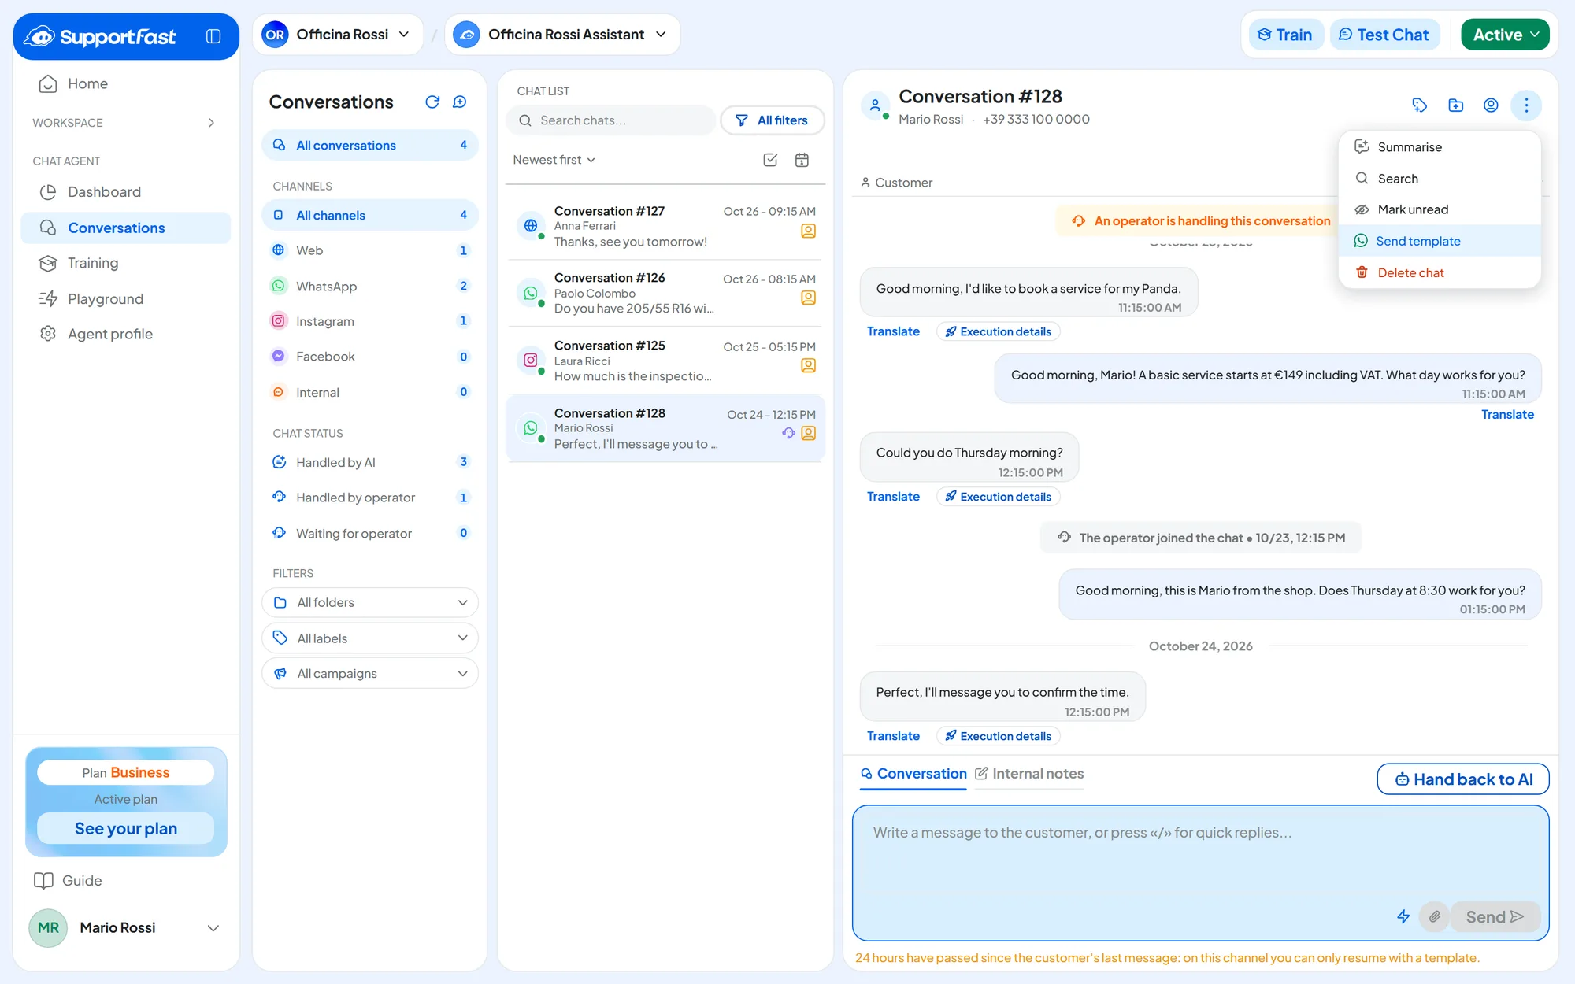Open contact icon on Conversation #127
The height and width of the screenshot is (984, 1575).
click(x=808, y=231)
